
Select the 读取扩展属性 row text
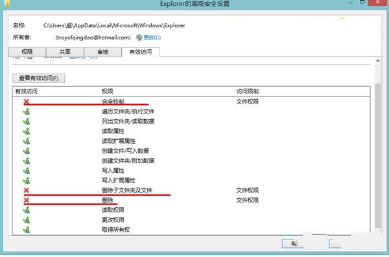pyautogui.click(x=119, y=141)
